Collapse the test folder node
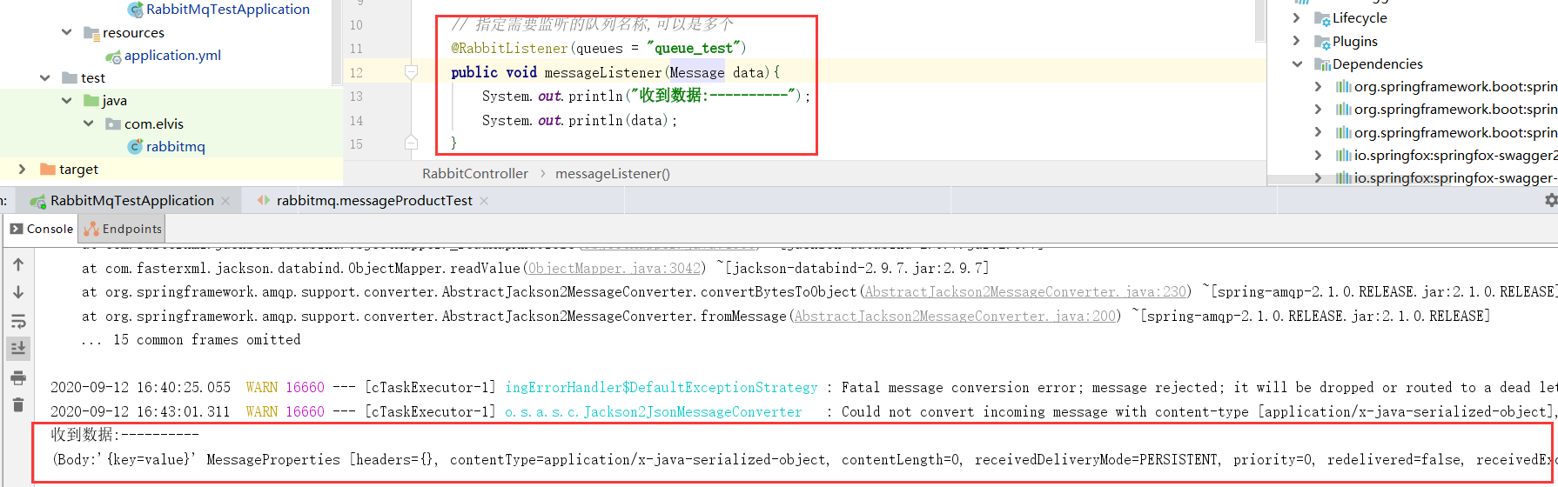This screenshot has height=487, width=1558. 45,78
